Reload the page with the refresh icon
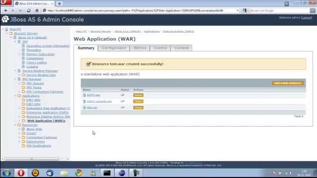317x178 pixels. tap(29, 10)
